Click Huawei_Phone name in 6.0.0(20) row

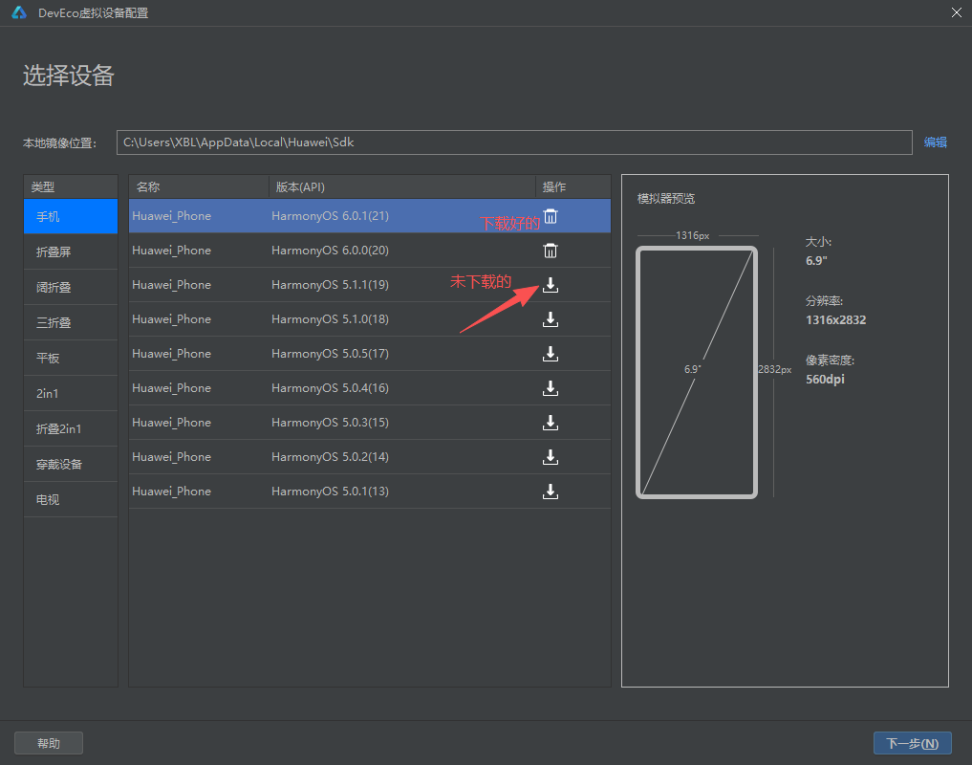pos(172,251)
